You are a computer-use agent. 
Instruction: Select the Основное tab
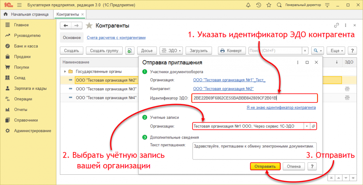point(72,38)
